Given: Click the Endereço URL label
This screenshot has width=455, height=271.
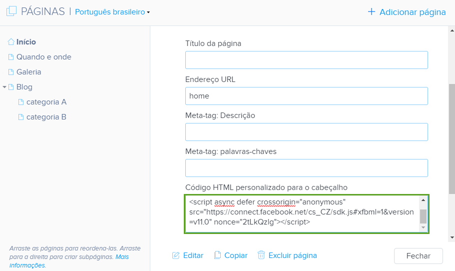Looking at the screenshot, I should [x=210, y=79].
